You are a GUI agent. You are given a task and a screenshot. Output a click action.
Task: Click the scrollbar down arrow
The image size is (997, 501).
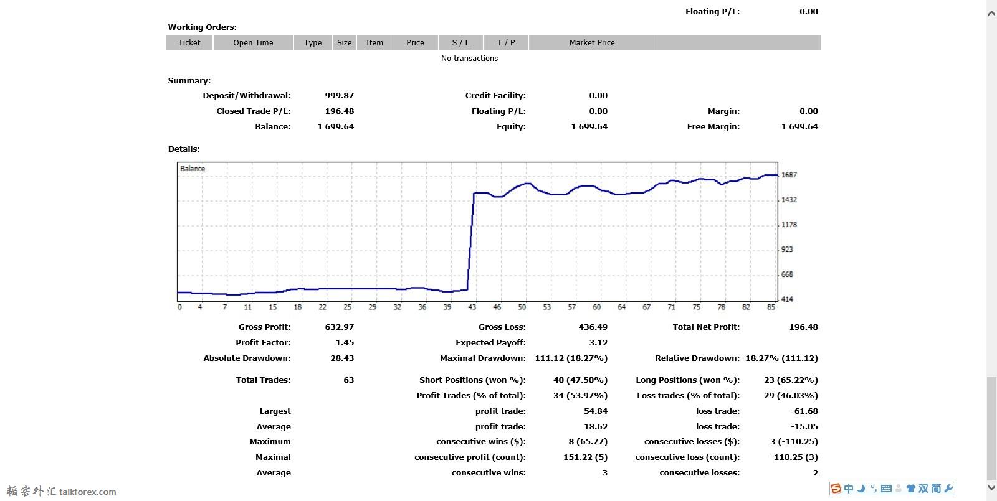click(991, 487)
